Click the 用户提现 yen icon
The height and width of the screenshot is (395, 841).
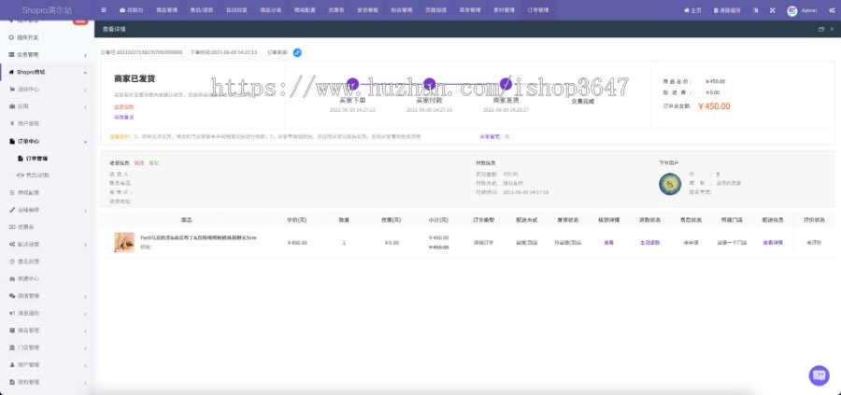[12, 123]
